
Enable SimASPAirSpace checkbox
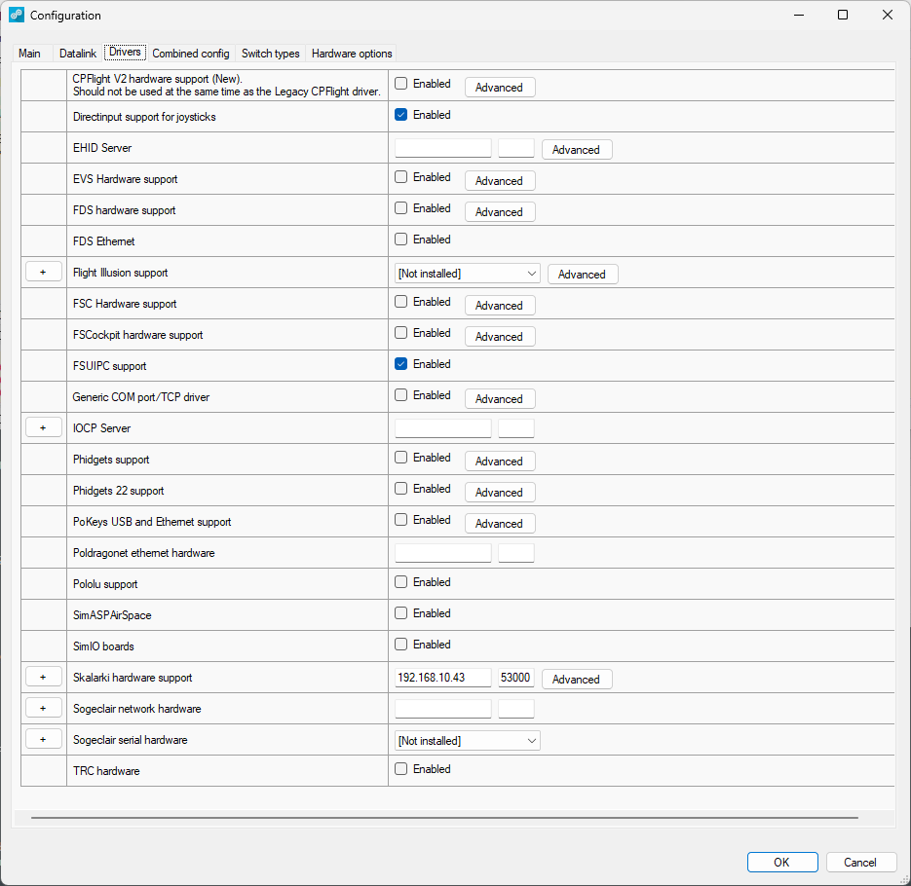(400, 613)
